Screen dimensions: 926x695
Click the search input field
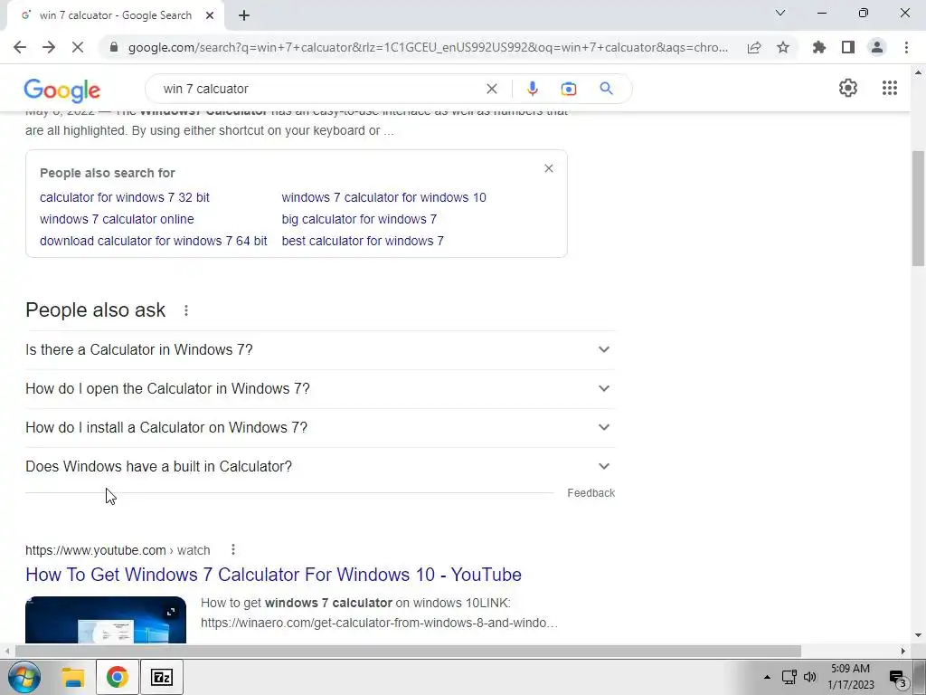pyautogui.click(x=319, y=89)
